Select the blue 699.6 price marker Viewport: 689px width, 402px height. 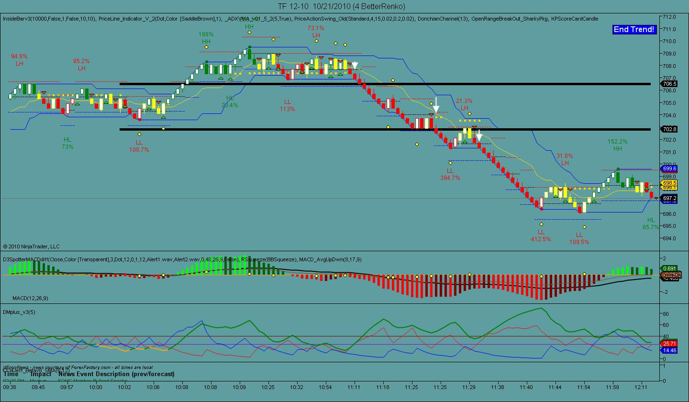[669, 168]
